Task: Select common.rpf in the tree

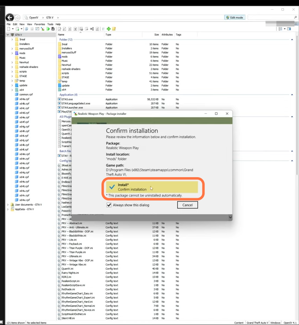Action: click(26, 94)
